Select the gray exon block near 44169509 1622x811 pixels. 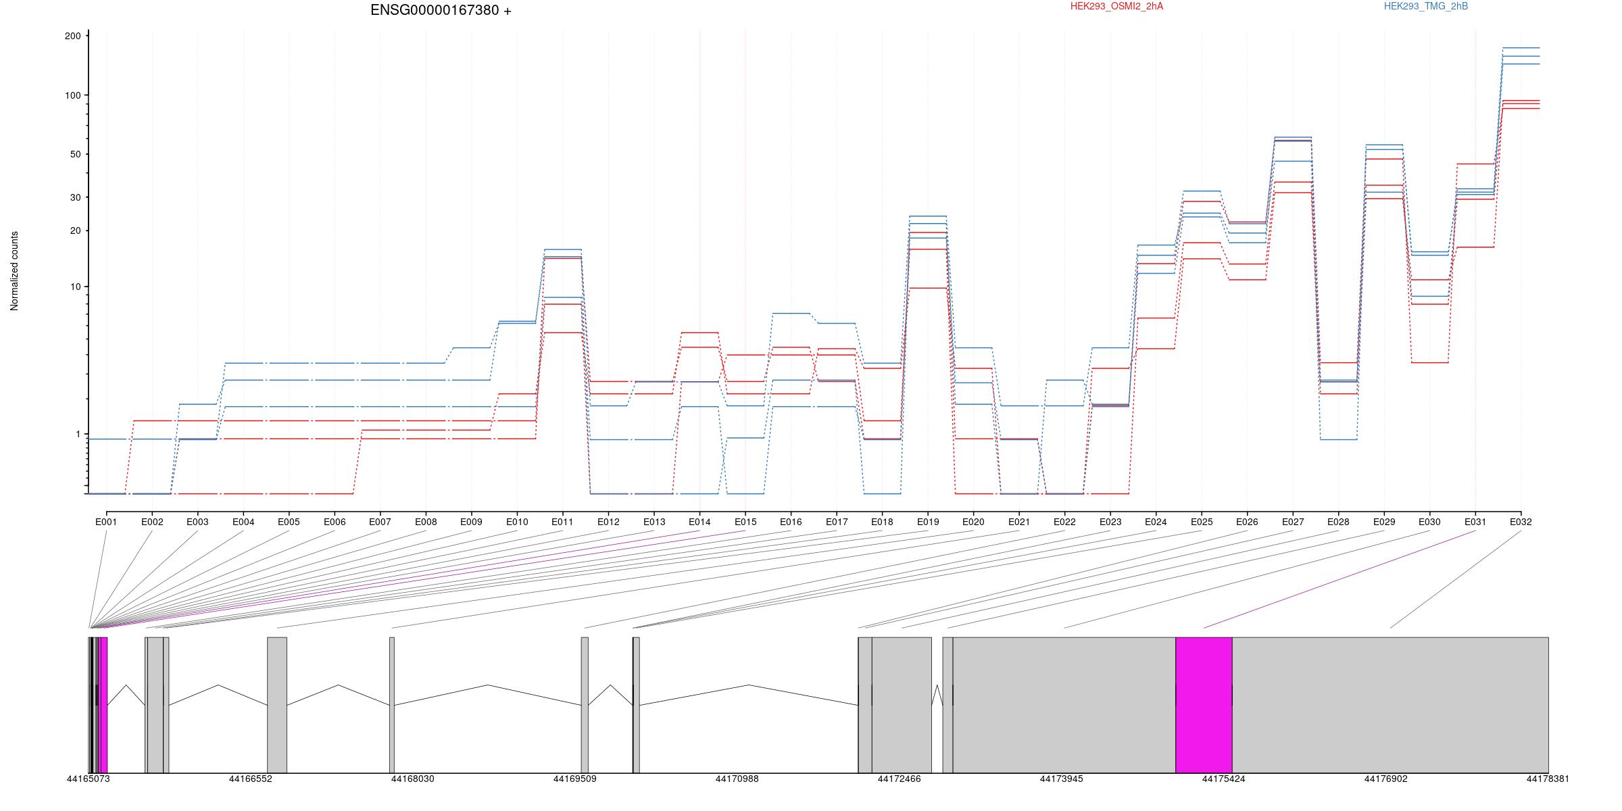pyautogui.click(x=585, y=705)
